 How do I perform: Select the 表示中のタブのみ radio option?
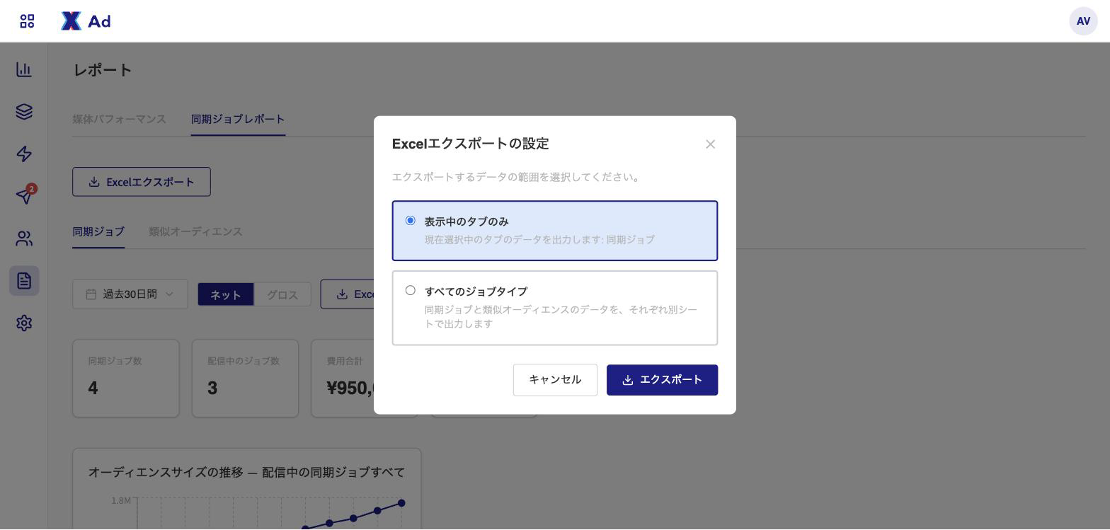coord(555,231)
